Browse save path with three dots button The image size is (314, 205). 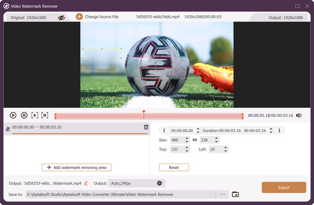pyautogui.click(x=222, y=194)
